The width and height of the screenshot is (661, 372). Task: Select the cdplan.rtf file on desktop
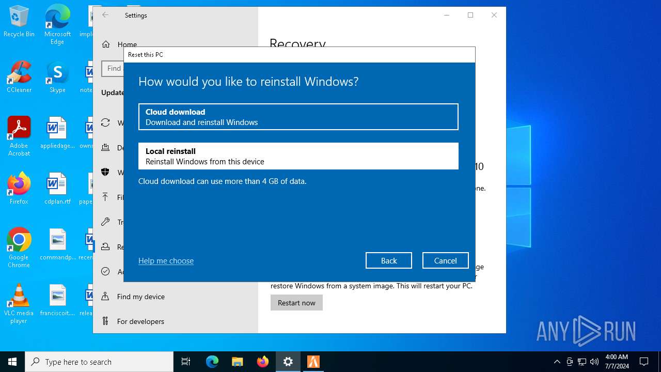(x=57, y=189)
